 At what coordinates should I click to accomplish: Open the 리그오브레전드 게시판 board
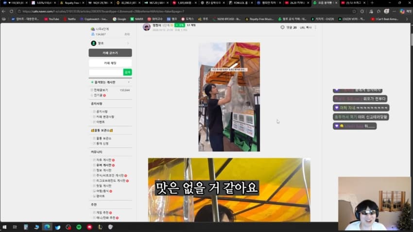(111, 181)
